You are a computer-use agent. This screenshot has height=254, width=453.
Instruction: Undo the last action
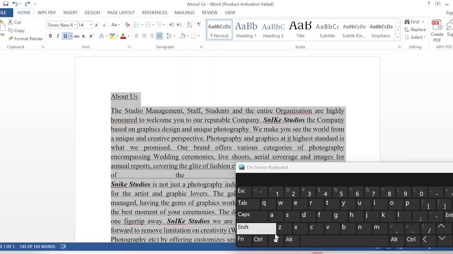(15, 4)
